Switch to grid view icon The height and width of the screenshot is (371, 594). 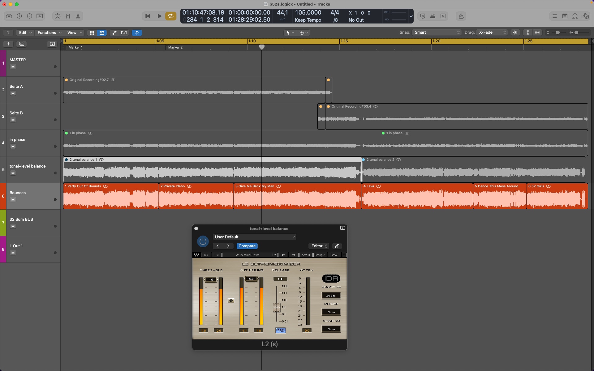[92, 32]
